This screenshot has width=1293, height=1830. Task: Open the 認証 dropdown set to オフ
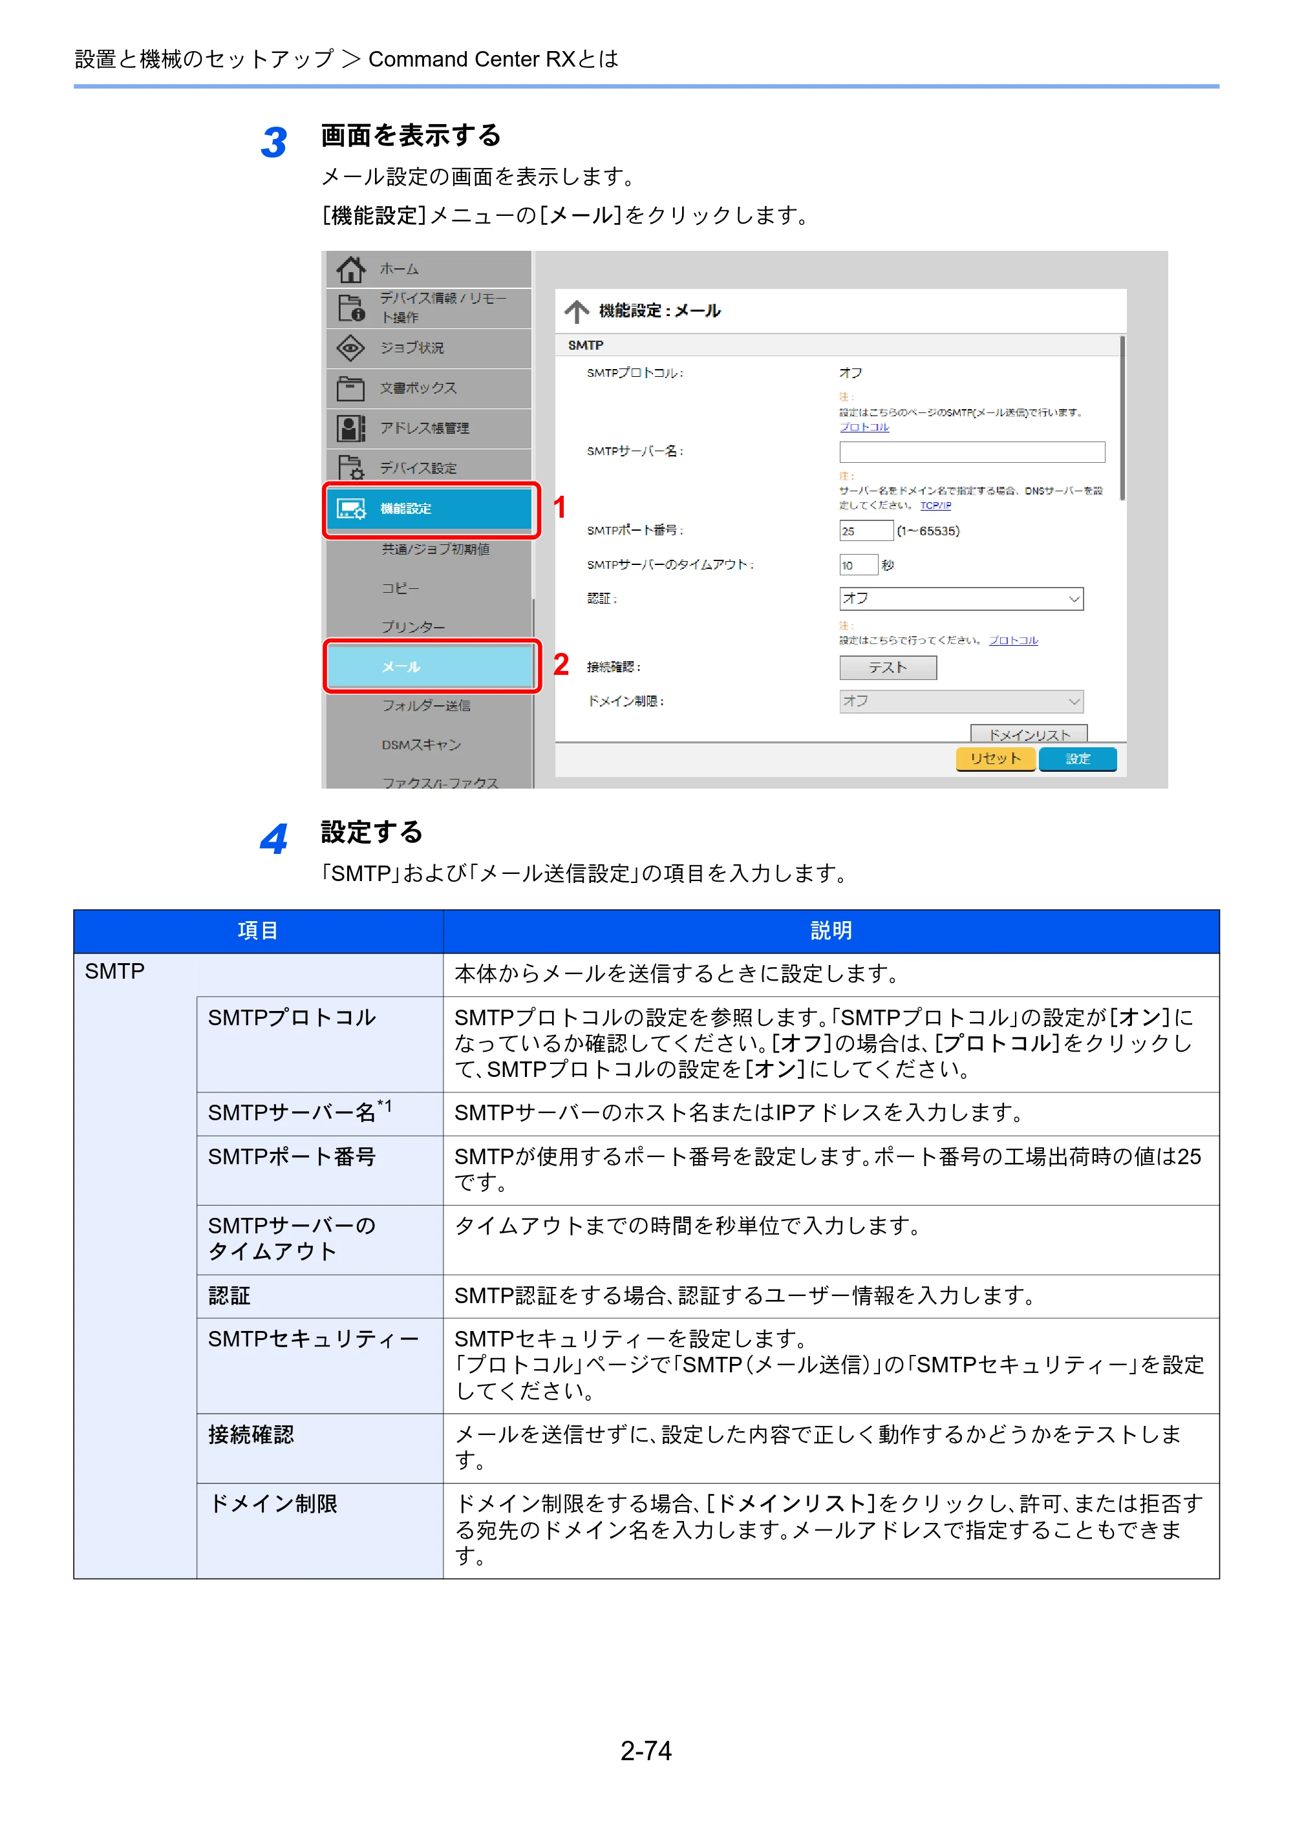(x=961, y=599)
